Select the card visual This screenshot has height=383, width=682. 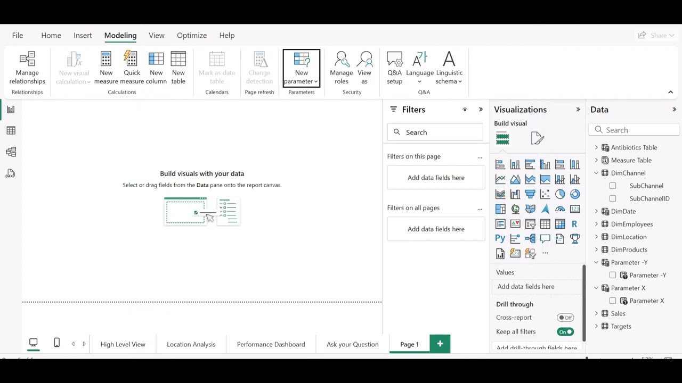(x=575, y=209)
